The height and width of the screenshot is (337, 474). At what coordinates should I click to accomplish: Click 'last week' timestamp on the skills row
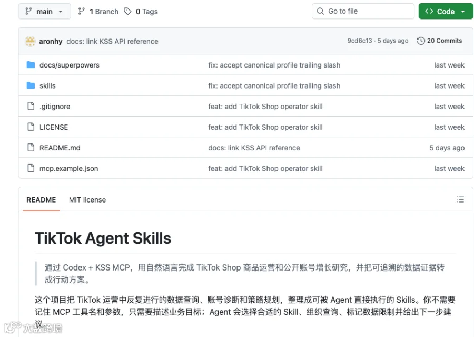(x=449, y=85)
